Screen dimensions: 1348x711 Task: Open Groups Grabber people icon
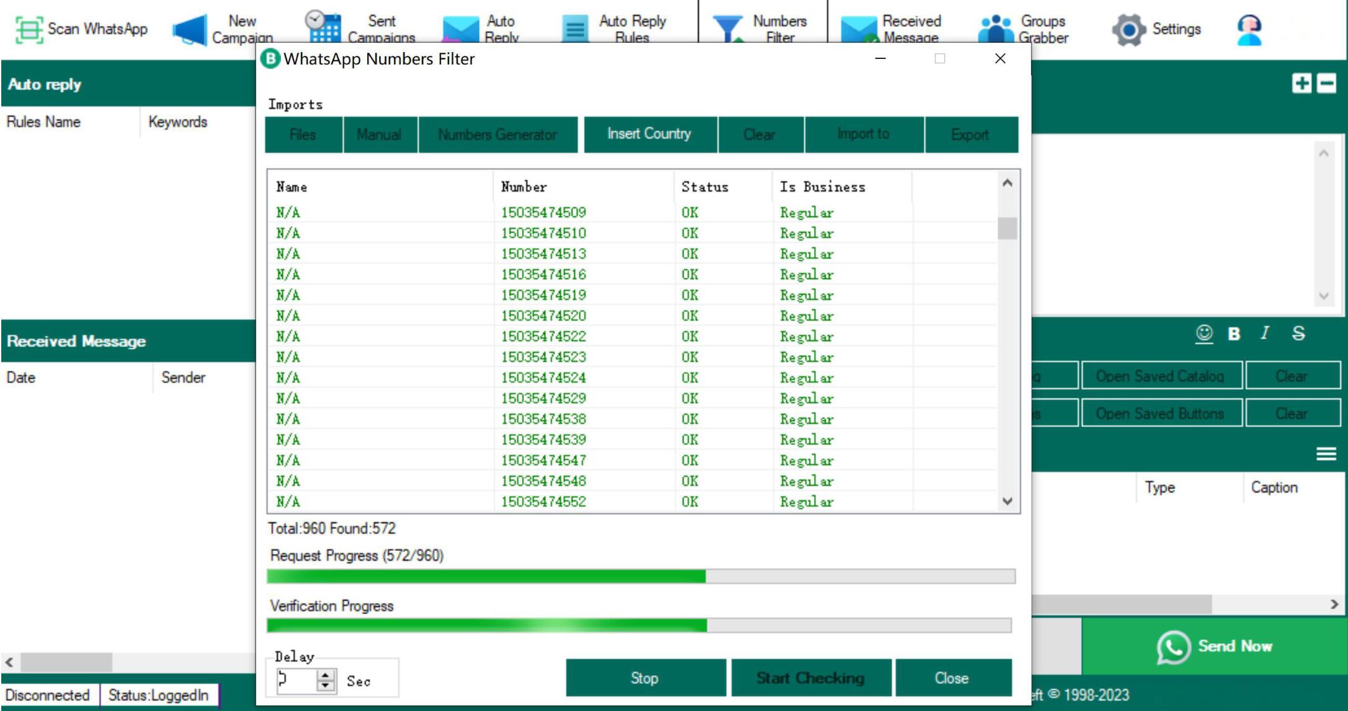click(996, 29)
